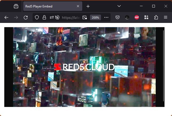
Task: Reload the current page
Action: tap(26, 18)
